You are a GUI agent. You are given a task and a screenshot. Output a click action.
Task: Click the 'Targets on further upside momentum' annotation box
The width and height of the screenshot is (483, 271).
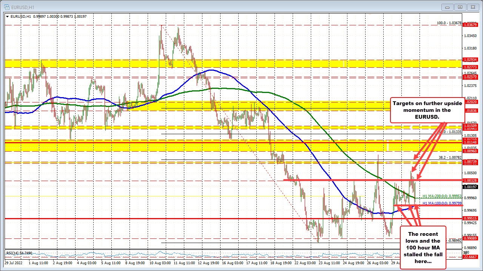(427, 110)
